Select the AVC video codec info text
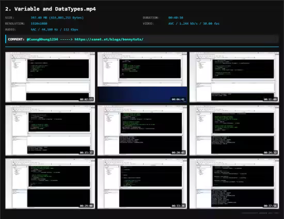Viewport: 284px width, 219px height. point(194,24)
